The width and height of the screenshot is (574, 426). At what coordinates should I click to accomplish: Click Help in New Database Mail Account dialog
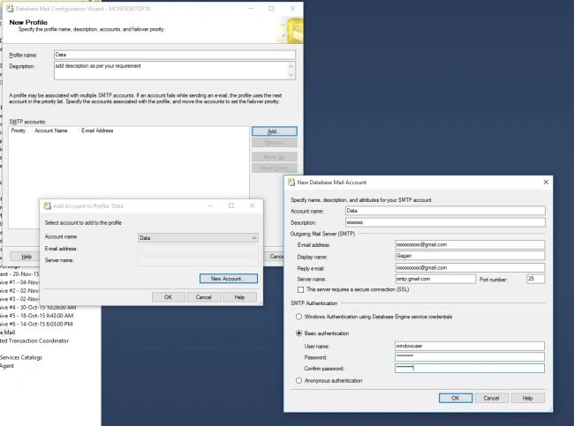tap(527, 398)
